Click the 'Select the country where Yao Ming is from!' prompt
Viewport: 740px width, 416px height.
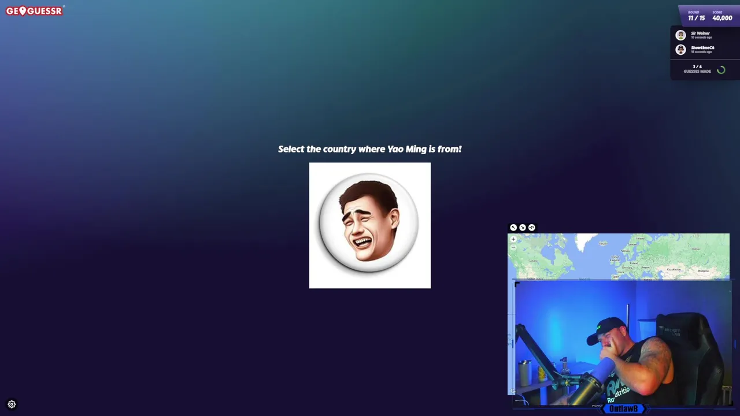(x=370, y=149)
